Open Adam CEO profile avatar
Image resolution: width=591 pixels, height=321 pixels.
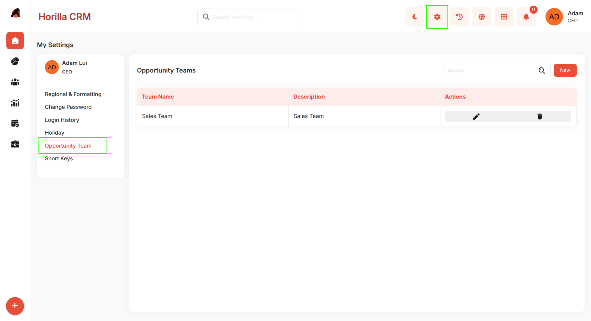coord(554,17)
